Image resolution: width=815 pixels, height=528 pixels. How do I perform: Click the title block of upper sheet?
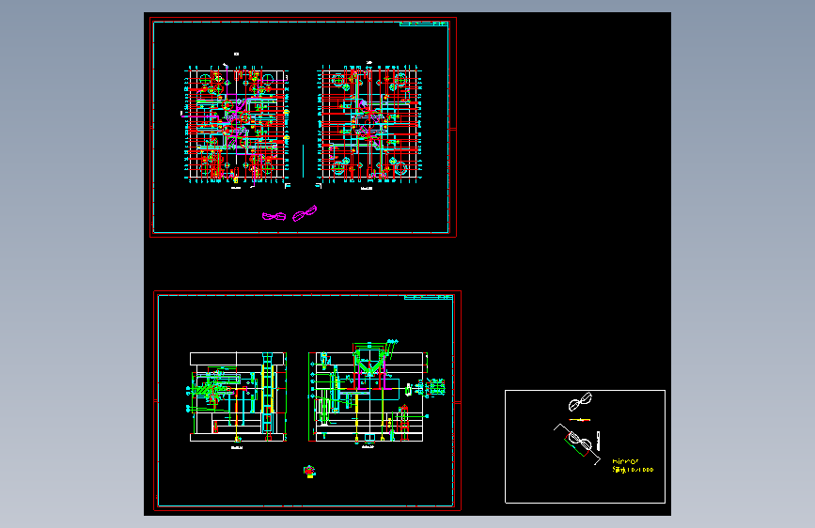click(x=424, y=23)
